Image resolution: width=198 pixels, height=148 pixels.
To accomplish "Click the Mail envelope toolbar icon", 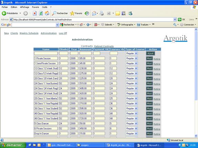I will 94,13.
